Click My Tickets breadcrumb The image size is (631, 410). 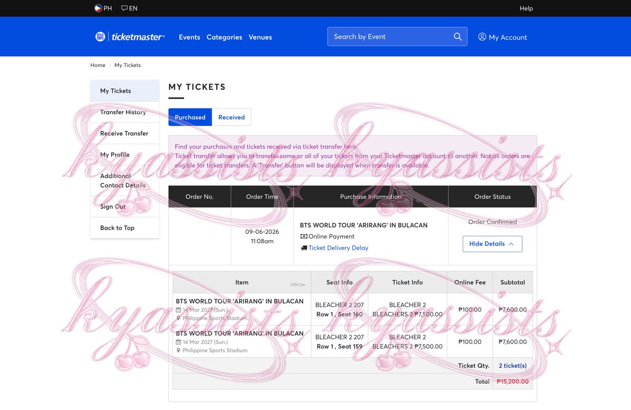coord(128,65)
